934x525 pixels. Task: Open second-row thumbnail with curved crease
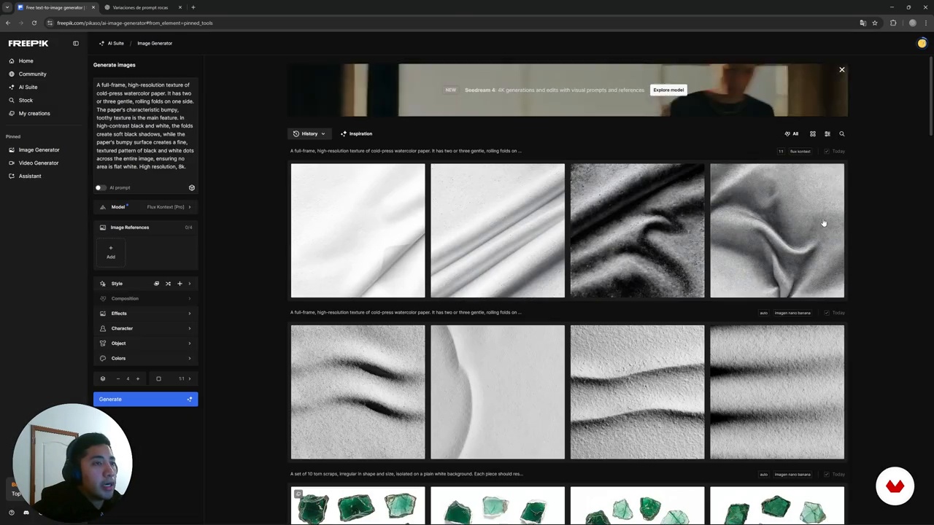[498, 392]
